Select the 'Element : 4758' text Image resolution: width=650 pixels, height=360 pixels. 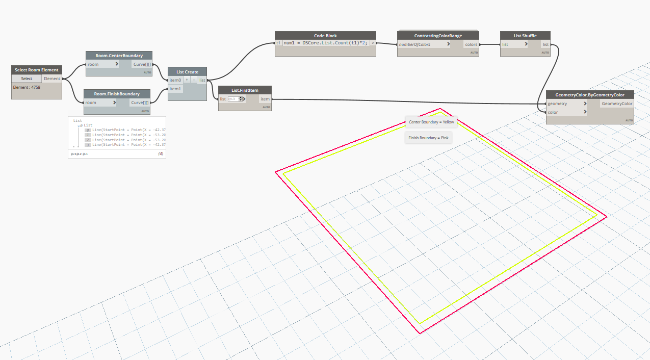(x=27, y=87)
